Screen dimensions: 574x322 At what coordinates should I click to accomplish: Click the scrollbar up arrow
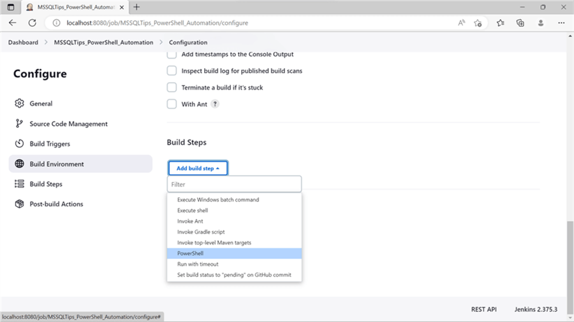pyautogui.click(x=570, y=36)
